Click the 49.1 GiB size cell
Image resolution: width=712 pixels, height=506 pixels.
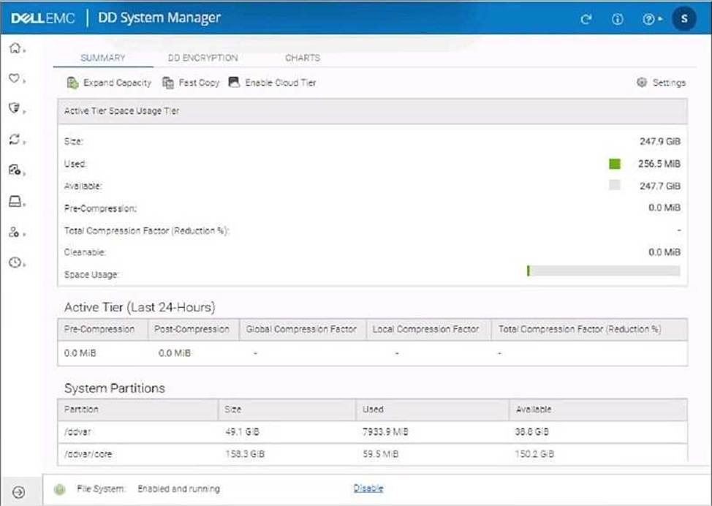[x=242, y=431]
